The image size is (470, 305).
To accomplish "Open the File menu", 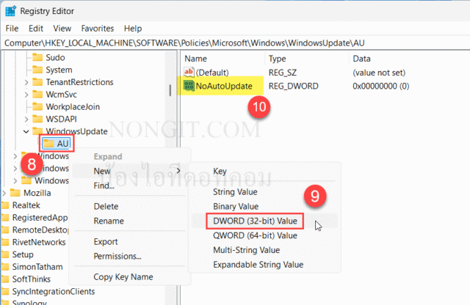I will click(x=12, y=29).
